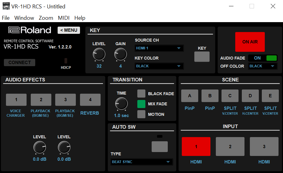Select the BLACK FADE transition
Viewport: 283px width, 173px height.
pyautogui.click(x=141, y=94)
